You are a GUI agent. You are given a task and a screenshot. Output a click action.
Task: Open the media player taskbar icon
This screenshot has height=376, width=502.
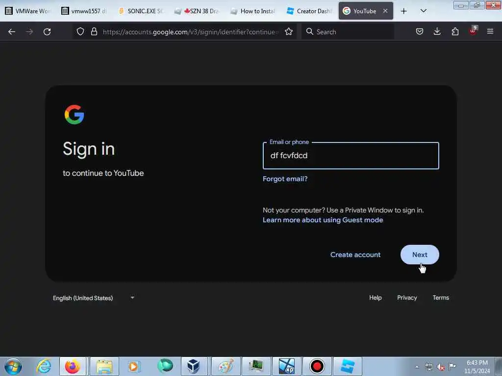pyautogui.click(x=134, y=366)
